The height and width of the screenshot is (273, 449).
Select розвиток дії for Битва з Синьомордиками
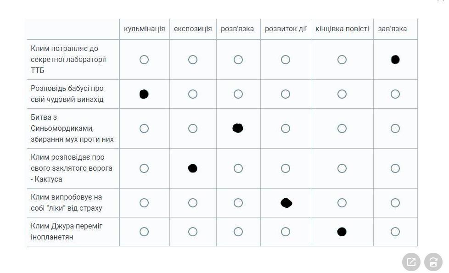[286, 128]
